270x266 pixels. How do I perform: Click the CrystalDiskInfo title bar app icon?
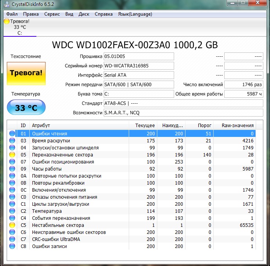coord(7,4)
